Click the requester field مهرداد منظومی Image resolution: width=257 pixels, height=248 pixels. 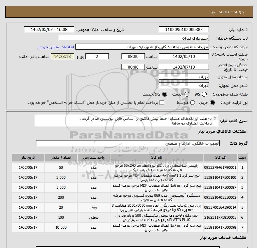(142, 47)
